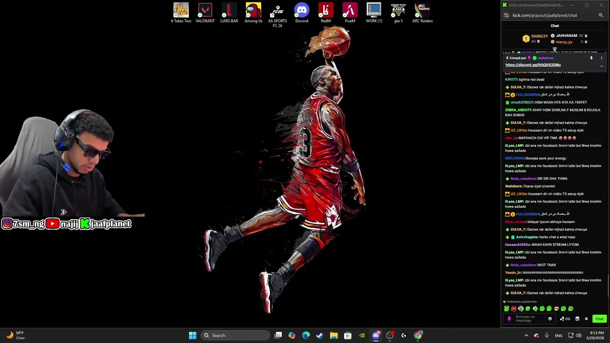The image size is (610, 343).
Task: Open the Discord desktop shortcut
Action: (x=302, y=13)
